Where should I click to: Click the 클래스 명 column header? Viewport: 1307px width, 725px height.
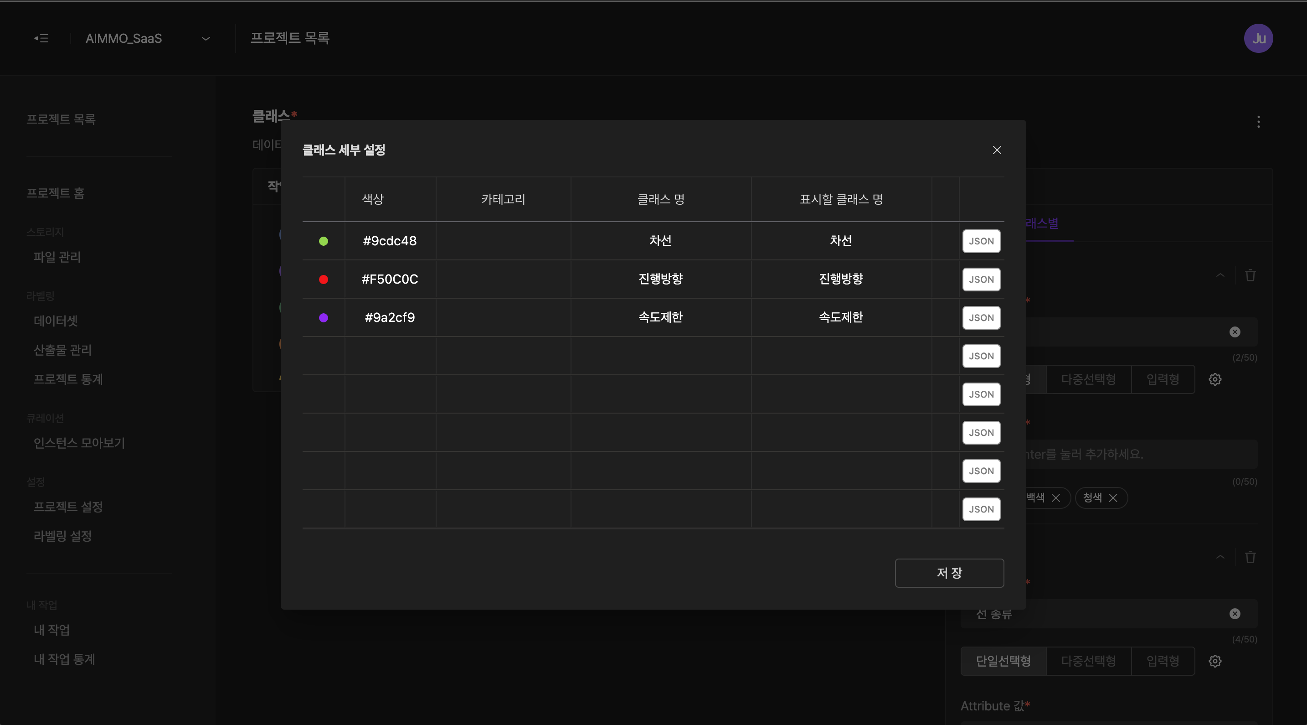click(x=661, y=199)
